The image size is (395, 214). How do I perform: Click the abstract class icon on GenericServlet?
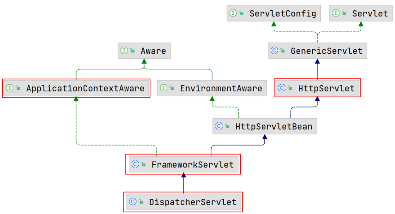point(274,51)
